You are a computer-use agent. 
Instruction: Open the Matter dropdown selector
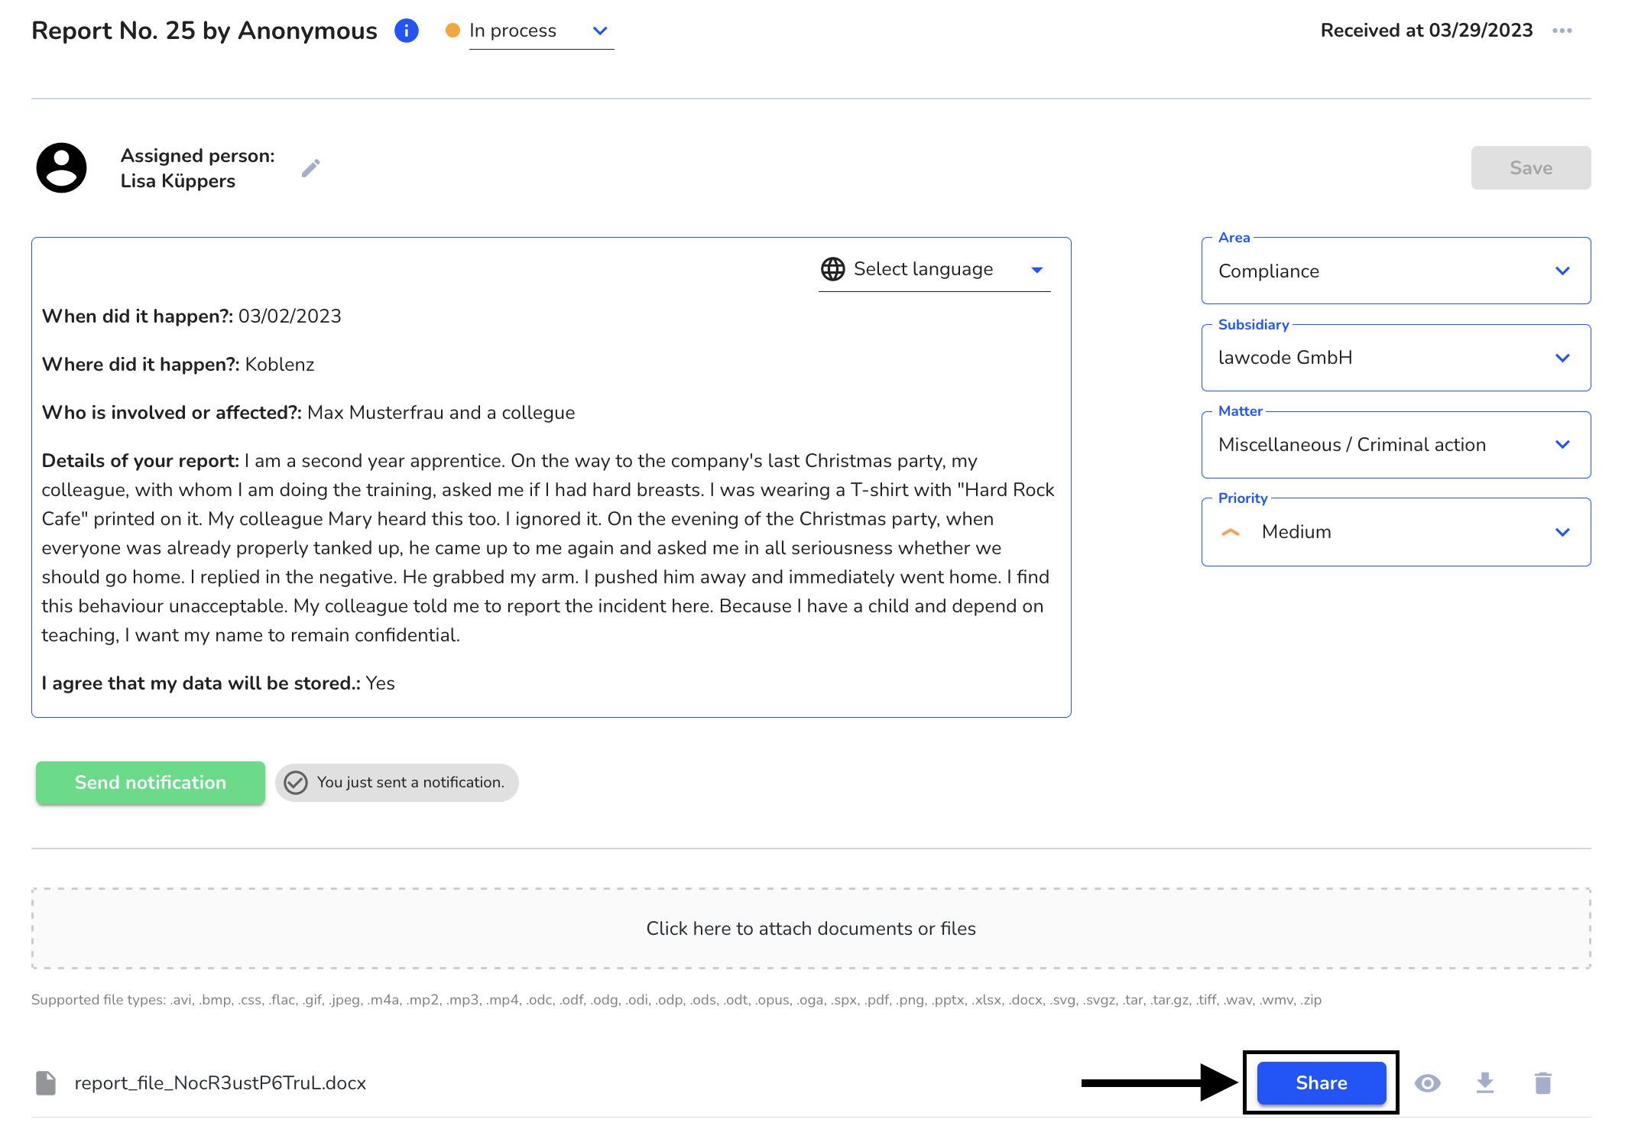point(1394,445)
